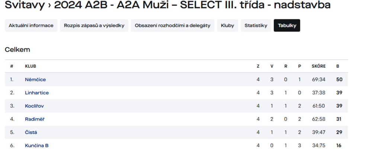Click the B points column header

point(338,66)
